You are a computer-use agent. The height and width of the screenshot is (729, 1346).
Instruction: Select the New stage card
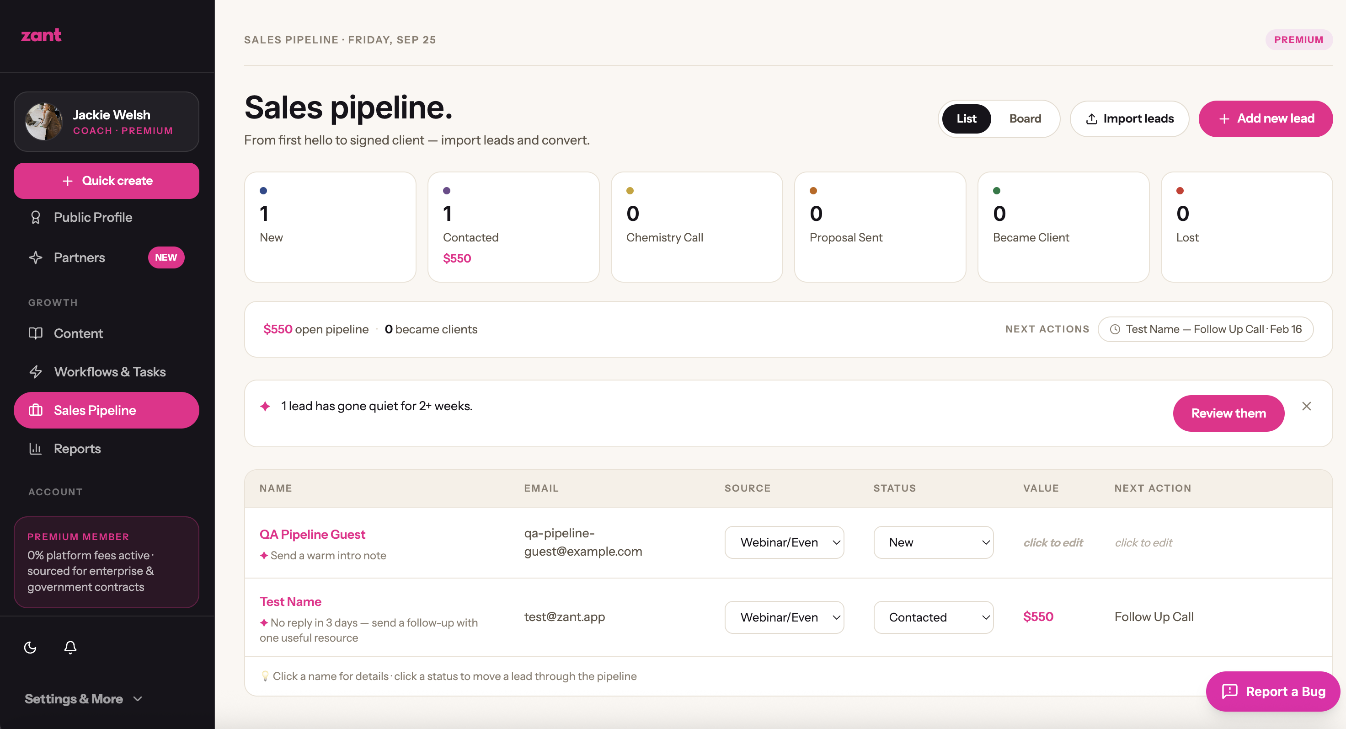(330, 227)
